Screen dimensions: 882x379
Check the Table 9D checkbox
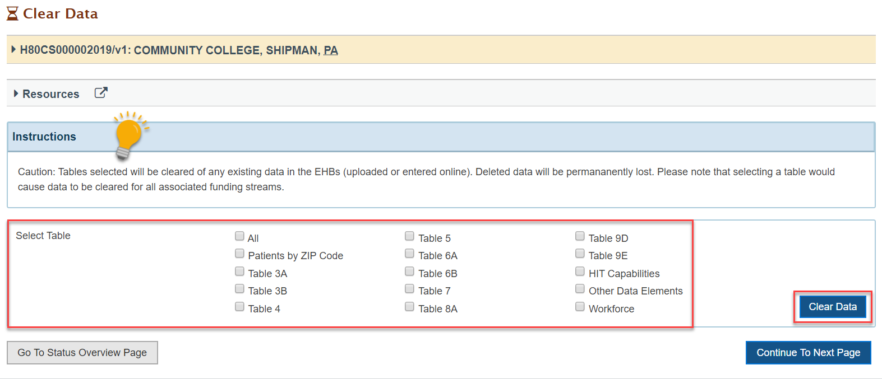click(580, 236)
